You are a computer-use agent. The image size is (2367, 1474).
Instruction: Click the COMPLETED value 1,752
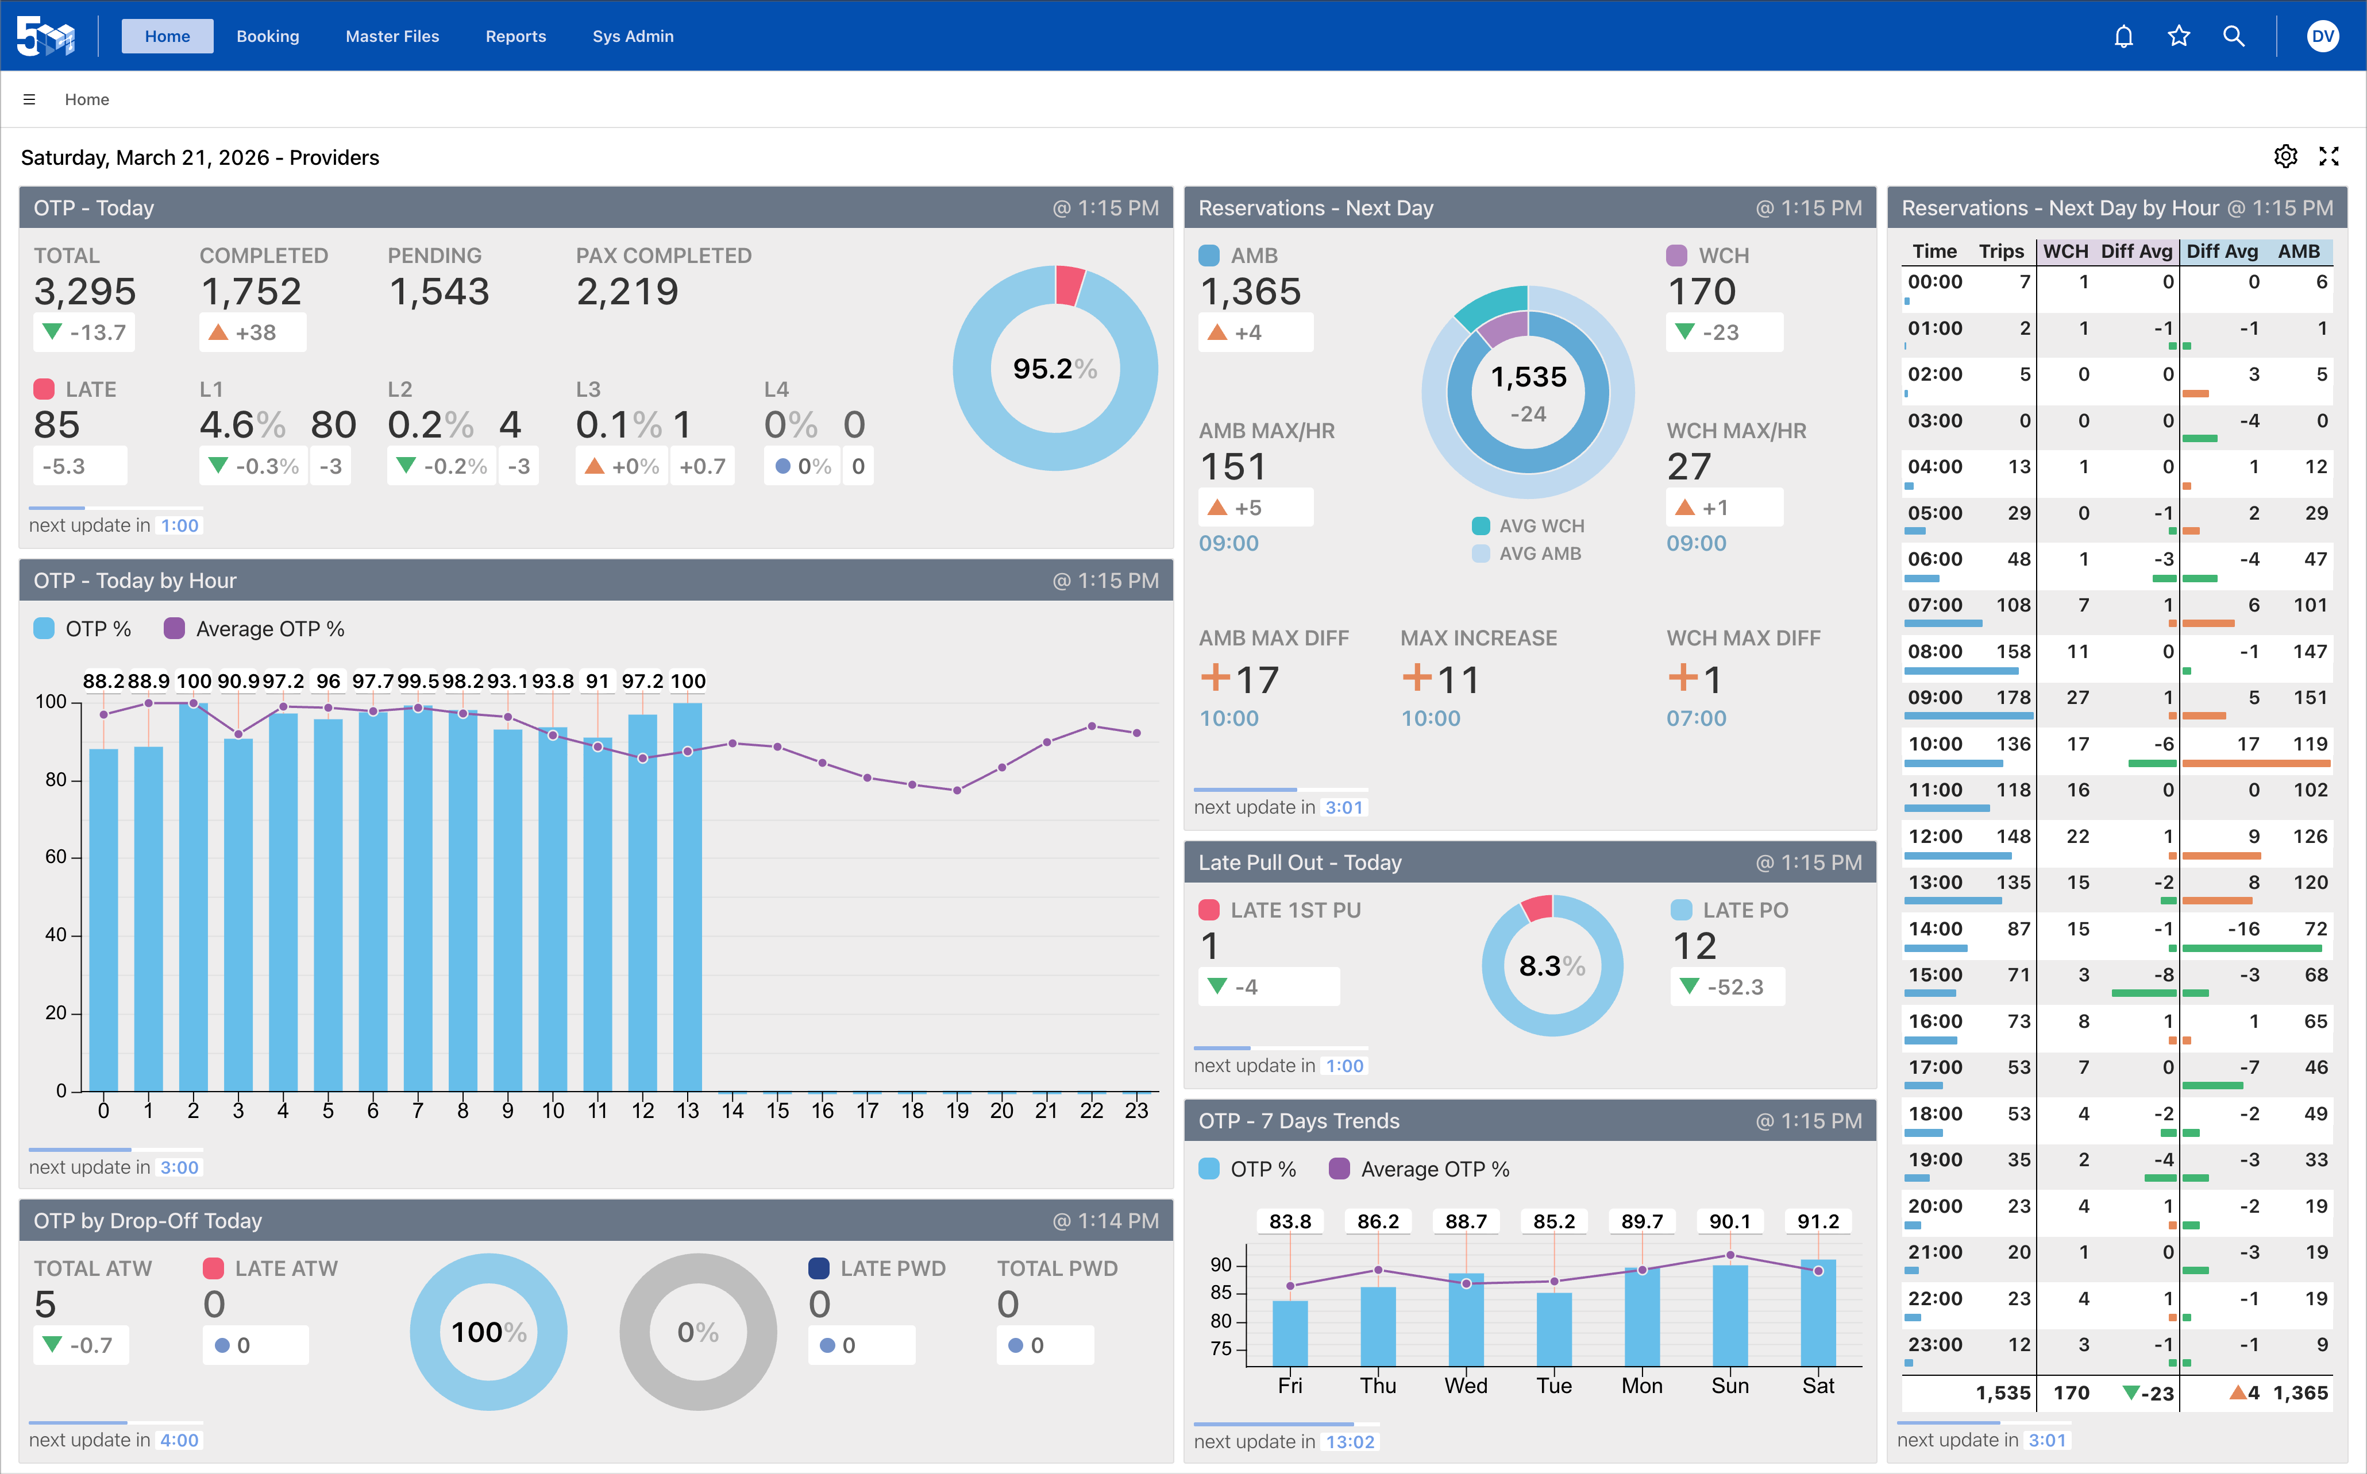tap(250, 292)
